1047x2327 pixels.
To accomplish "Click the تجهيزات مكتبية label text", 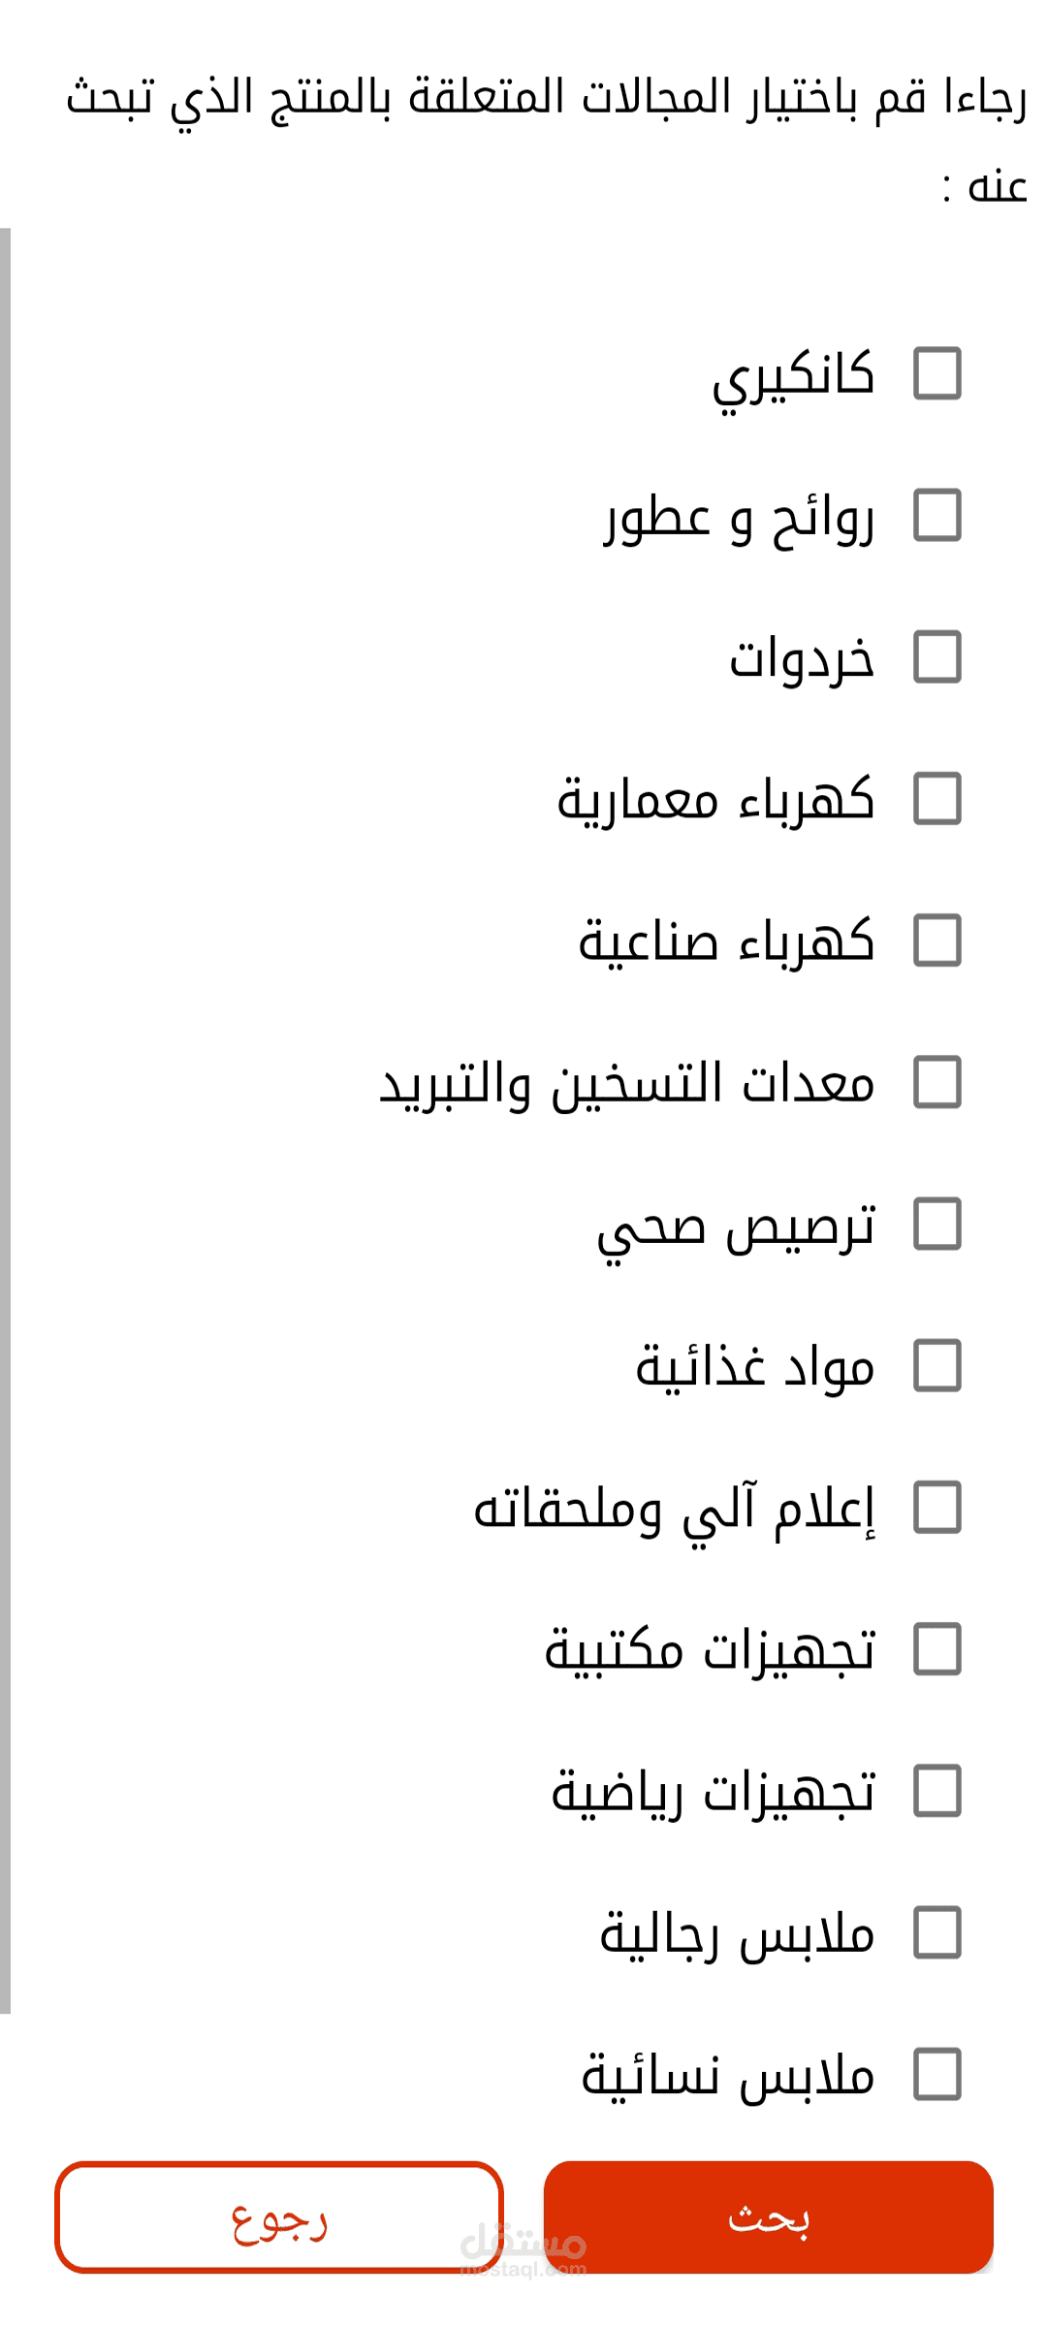I will click(711, 1650).
